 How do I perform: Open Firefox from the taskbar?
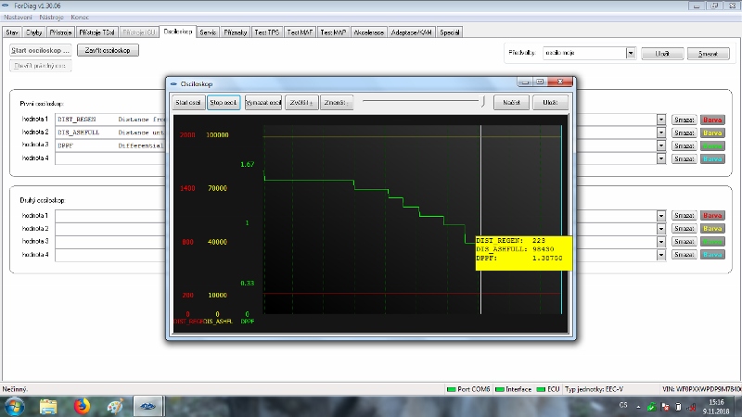(81, 406)
